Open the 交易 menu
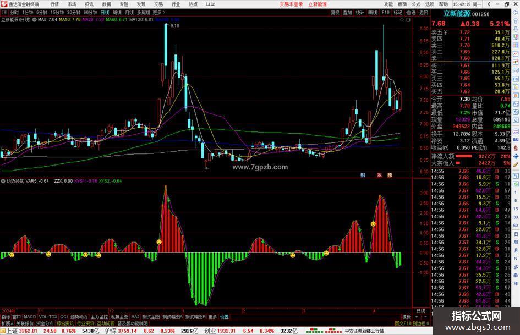The image size is (520, 335). [x=158, y=4]
